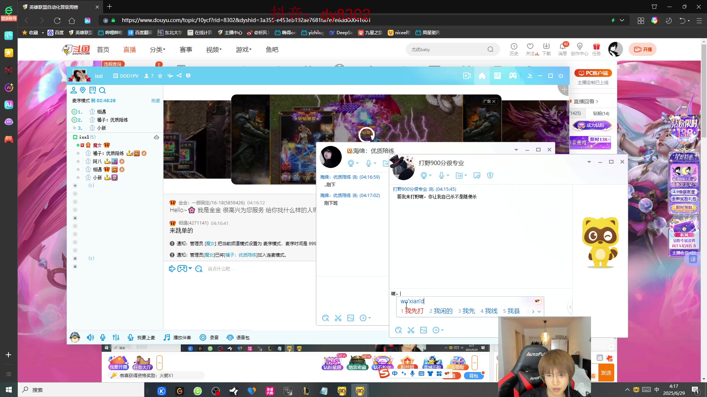The image size is (707, 397).
Task: Expand the plus sub-channel node under 小新
Action: coord(75,186)
